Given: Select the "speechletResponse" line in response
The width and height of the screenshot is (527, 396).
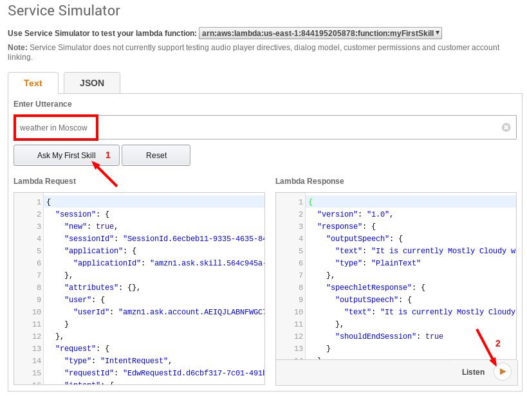Looking at the screenshot, I should 376,287.
